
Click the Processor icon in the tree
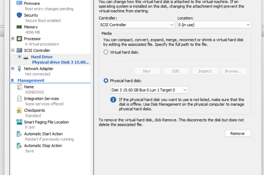19,39
